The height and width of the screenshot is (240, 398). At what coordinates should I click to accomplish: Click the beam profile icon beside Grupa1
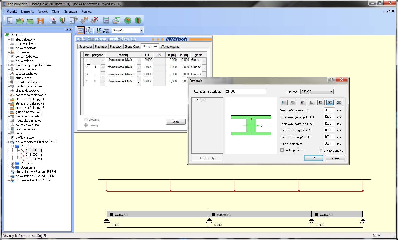(x=107, y=30)
